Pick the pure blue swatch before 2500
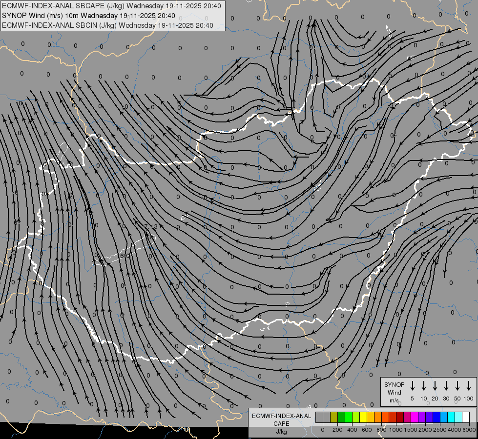The width and height of the screenshot is (478, 439). tap(436, 417)
